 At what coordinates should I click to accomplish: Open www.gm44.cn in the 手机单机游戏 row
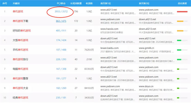click(x=147, y=48)
